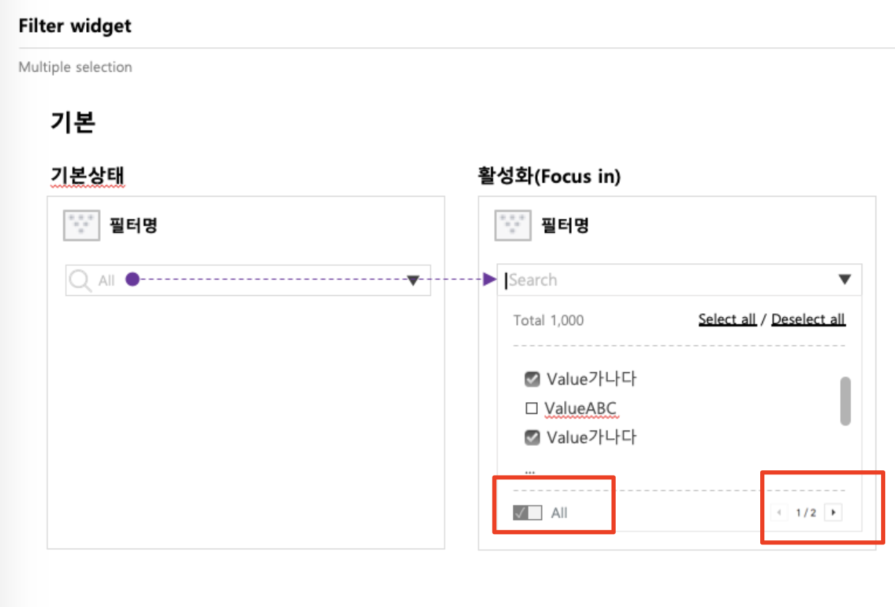Click the purple dot on the dashed connector
895x607 pixels.
pos(133,280)
